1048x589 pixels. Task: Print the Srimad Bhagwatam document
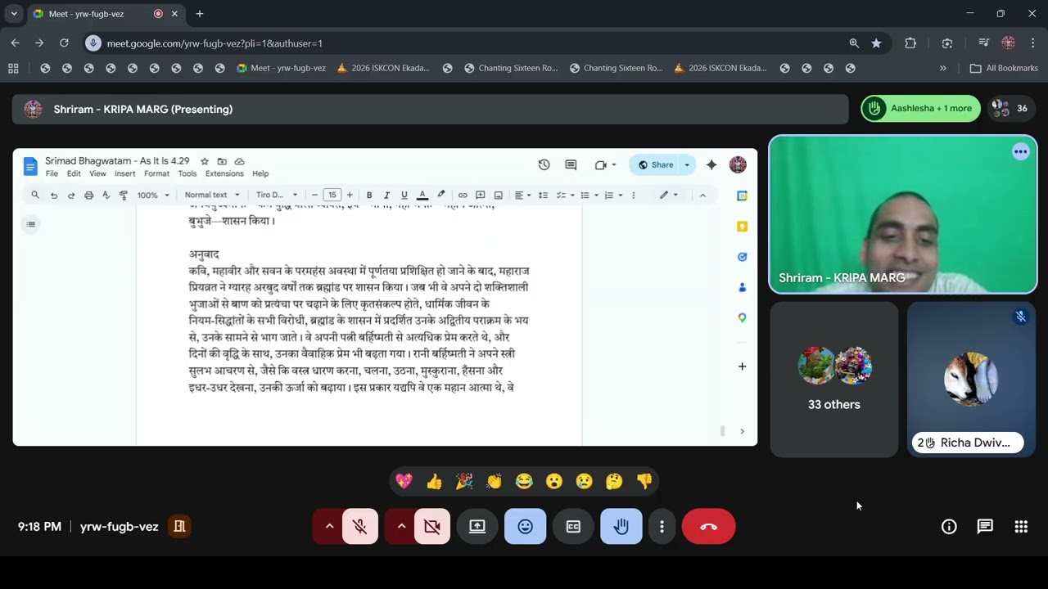point(88,196)
